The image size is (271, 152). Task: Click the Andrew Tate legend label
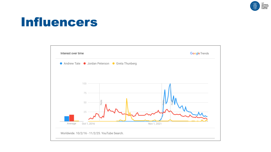[72, 64]
